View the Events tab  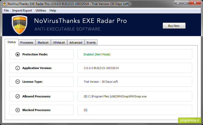click(91, 43)
